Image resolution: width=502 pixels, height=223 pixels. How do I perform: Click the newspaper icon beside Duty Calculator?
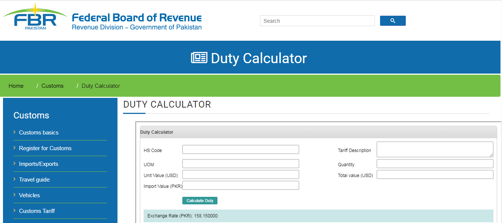199,58
